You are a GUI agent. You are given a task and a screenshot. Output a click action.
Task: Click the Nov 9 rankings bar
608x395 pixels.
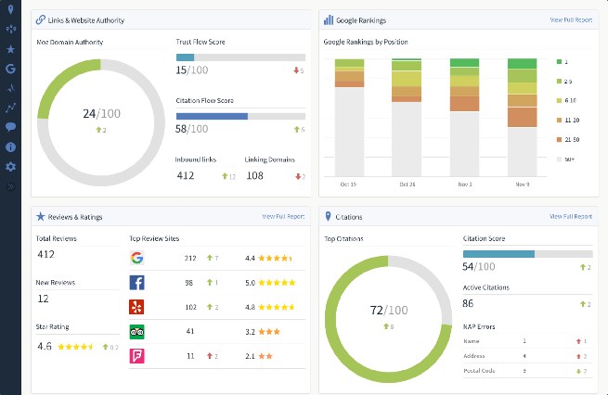(x=522, y=118)
